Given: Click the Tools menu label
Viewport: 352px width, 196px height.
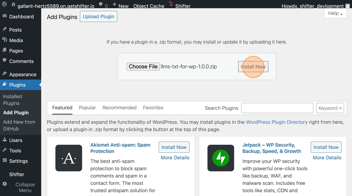Looking at the screenshot, I should coord(15,151).
